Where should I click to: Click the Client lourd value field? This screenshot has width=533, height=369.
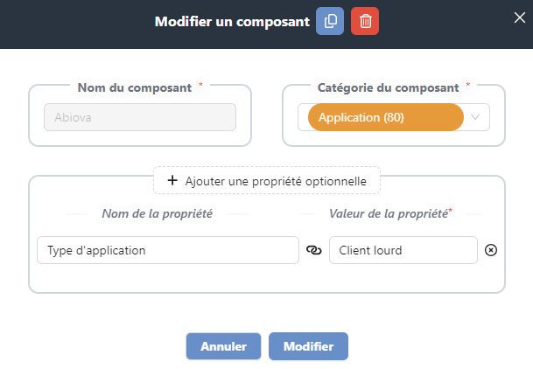(x=403, y=250)
